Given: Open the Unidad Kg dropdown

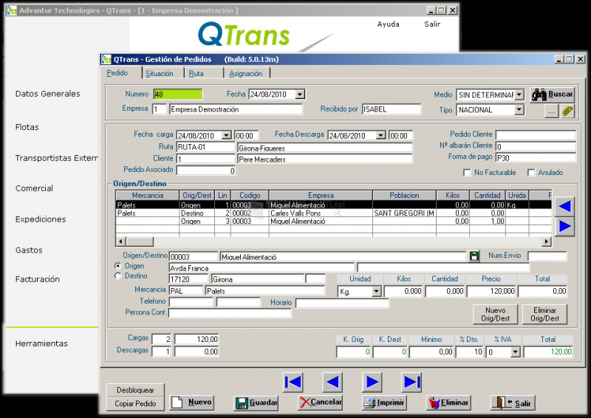Looking at the screenshot, I should tap(376, 292).
